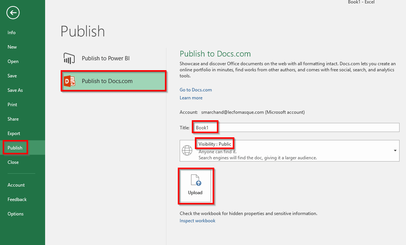The image size is (406, 245).
Task: Click into the Title text field
Action: tap(296, 128)
